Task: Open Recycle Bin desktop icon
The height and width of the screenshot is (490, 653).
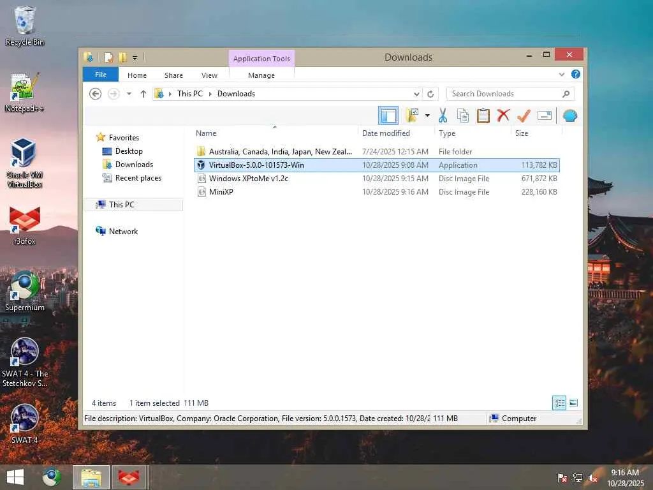Action: [25, 26]
